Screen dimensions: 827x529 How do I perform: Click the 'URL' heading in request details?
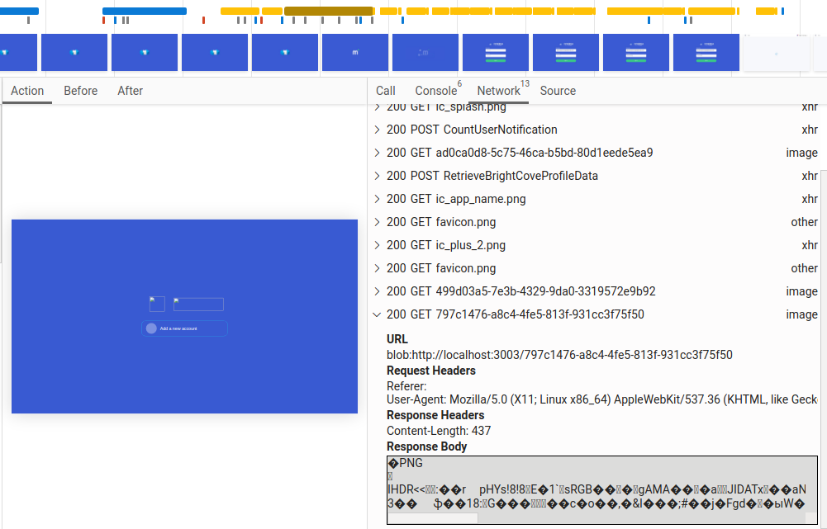pyautogui.click(x=397, y=339)
